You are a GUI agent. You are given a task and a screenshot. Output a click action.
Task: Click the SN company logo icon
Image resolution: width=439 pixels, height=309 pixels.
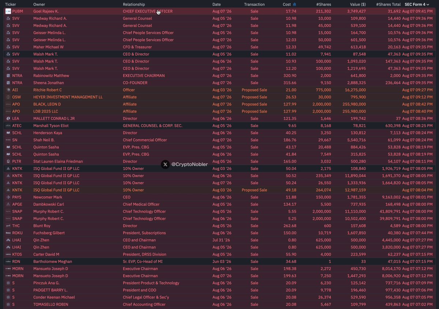[x=8, y=140]
